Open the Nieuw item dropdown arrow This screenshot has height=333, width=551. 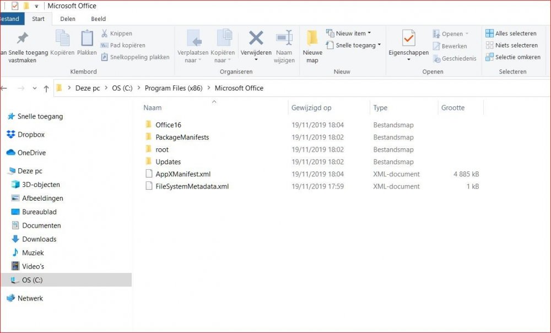pyautogui.click(x=371, y=33)
